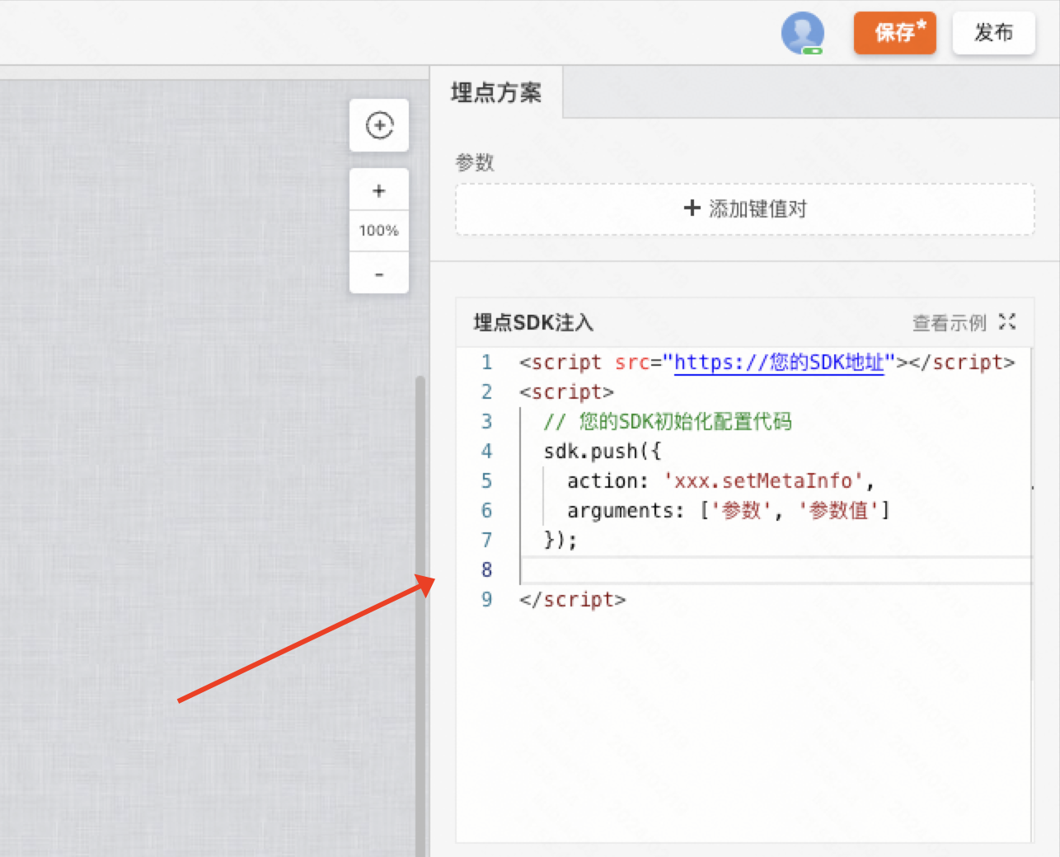Click the }); code on line 7

560,540
